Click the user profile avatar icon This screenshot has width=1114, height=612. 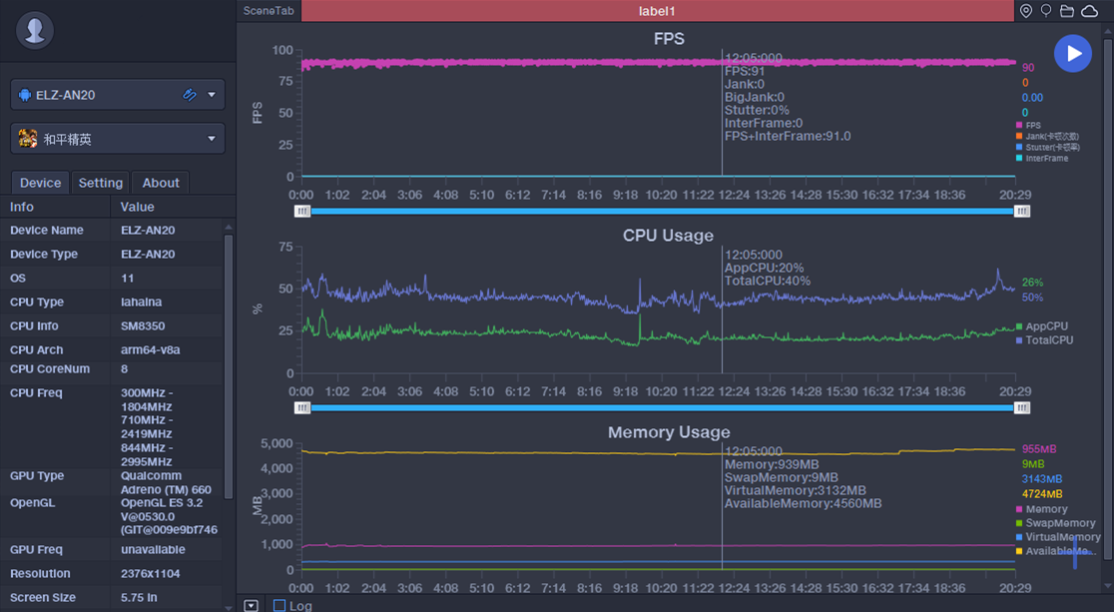click(36, 31)
